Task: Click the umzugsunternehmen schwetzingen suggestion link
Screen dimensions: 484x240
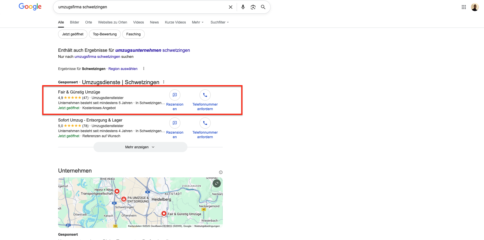Action: click(x=153, y=50)
